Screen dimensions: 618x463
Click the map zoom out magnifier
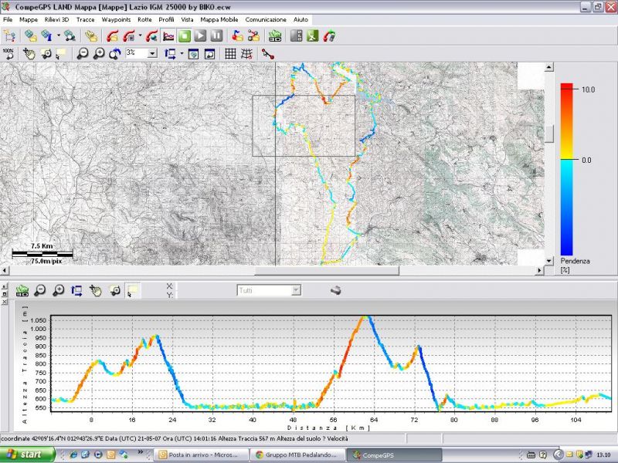coord(83,53)
